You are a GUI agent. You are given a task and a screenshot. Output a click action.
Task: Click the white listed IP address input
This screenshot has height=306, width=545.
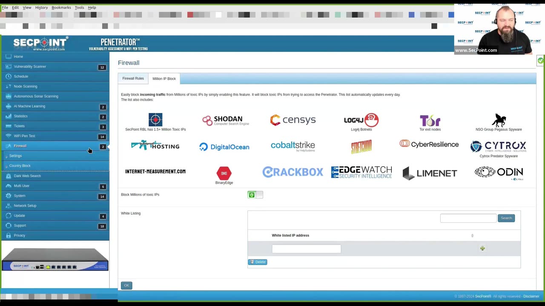pyautogui.click(x=307, y=249)
